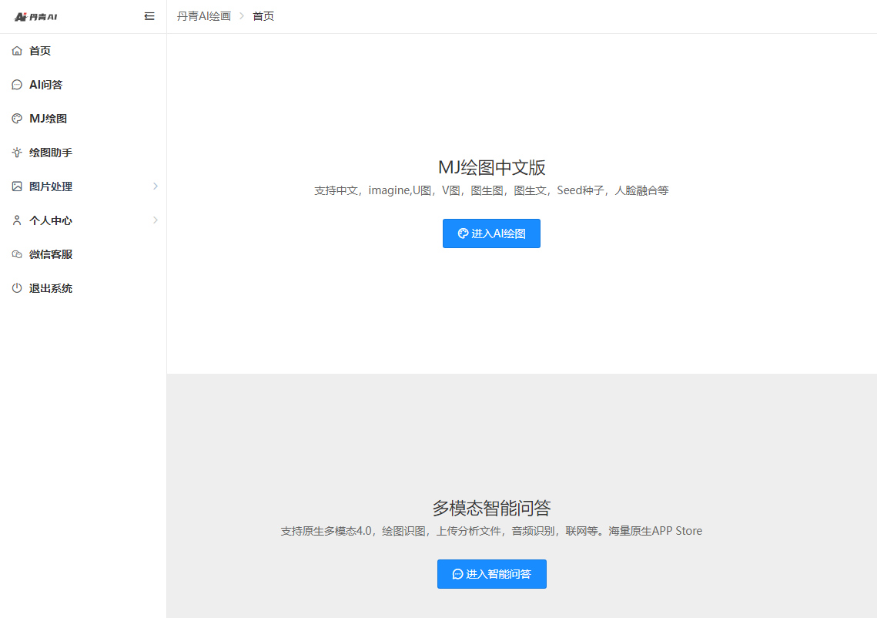Image resolution: width=877 pixels, height=618 pixels.
Task: Open the AI问答 menu item
Action: coord(46,85)
